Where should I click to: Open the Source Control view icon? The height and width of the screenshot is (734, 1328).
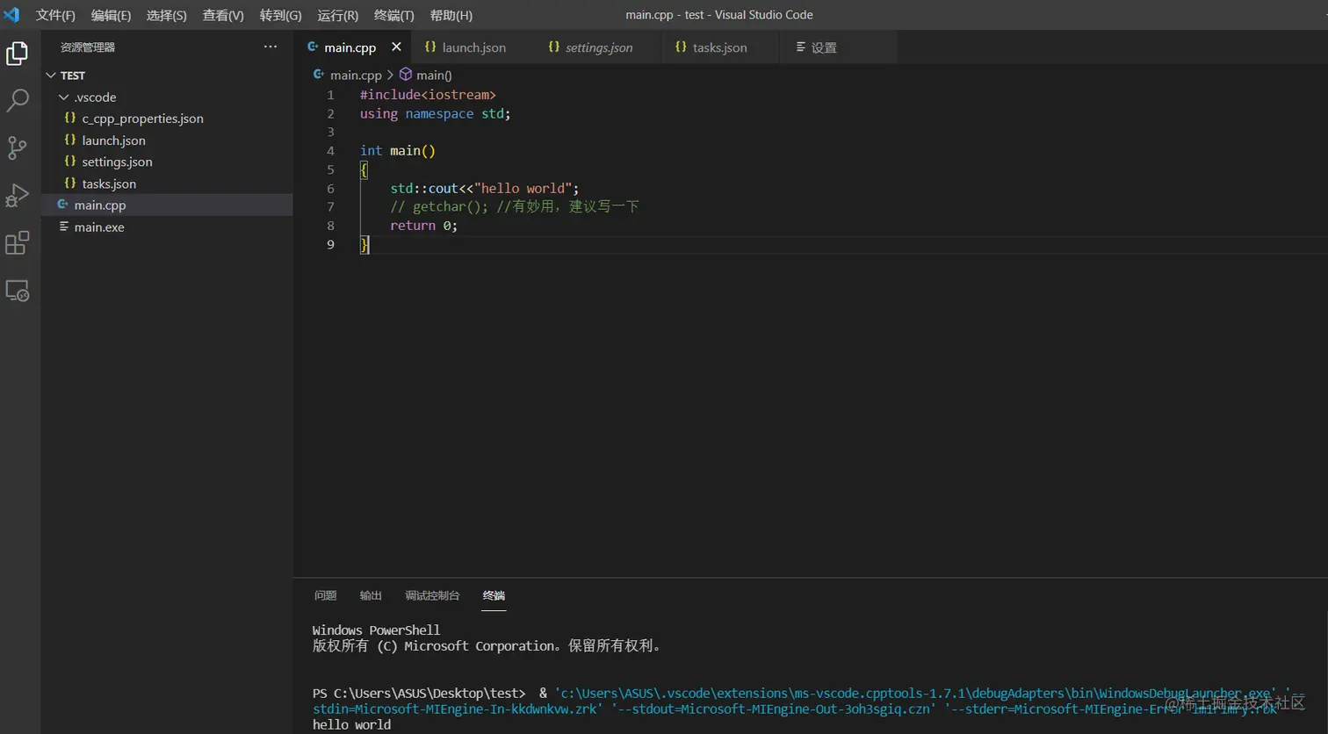click(18, 148)
